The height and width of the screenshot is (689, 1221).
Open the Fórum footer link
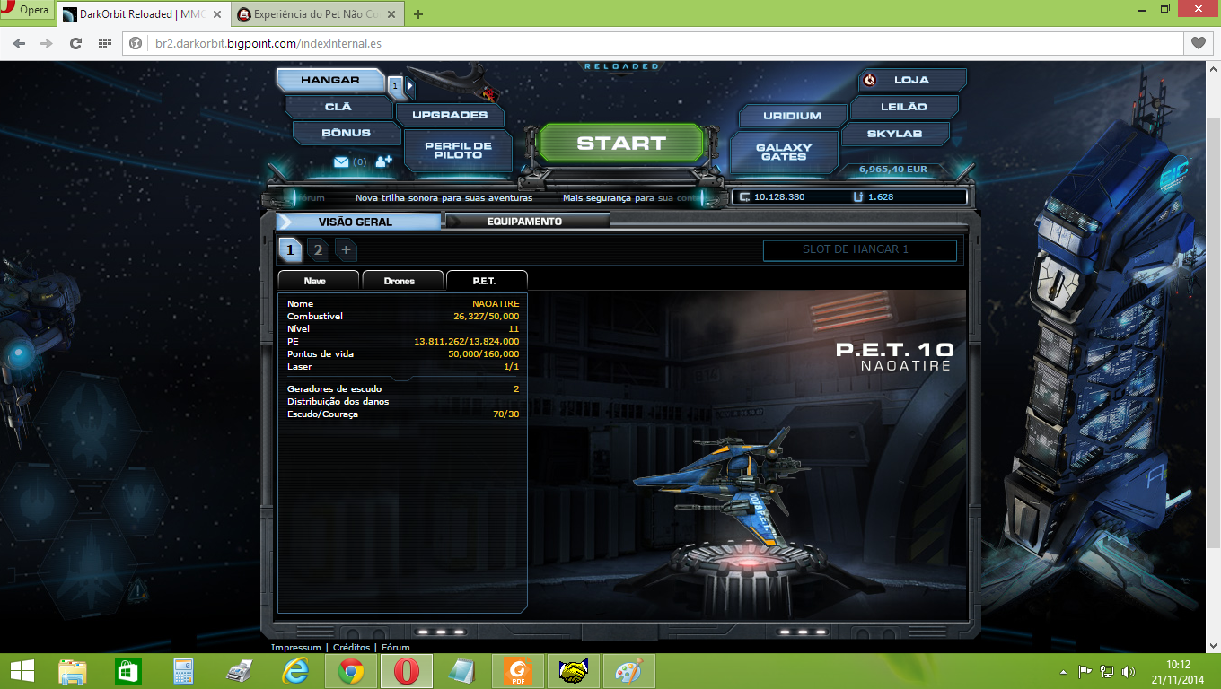click(x=396, y=648)
